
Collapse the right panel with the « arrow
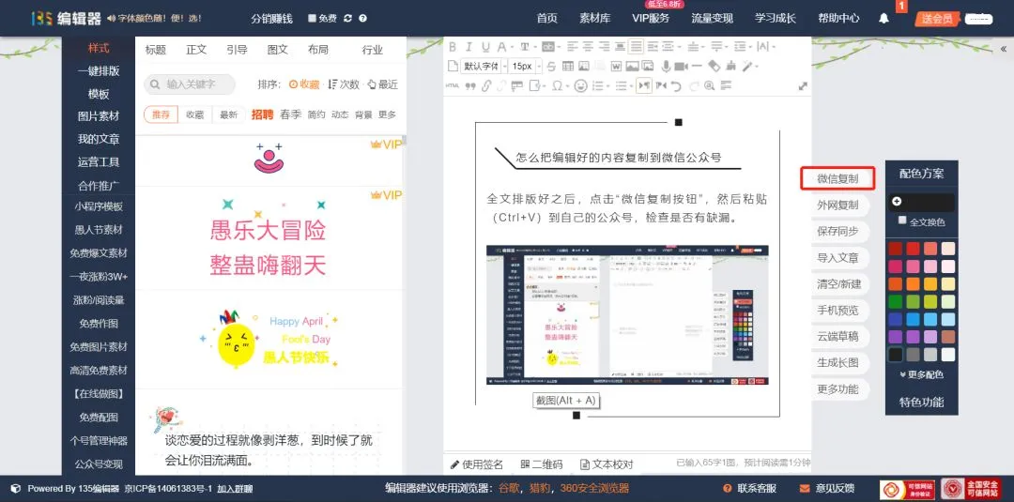[1004, 49]
